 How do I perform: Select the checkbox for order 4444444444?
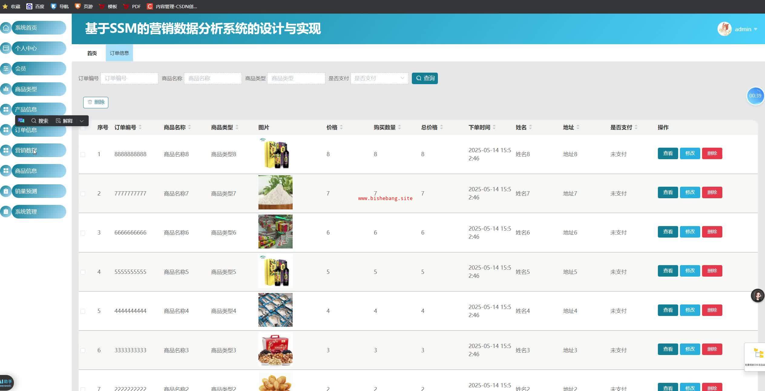click(83, 311)
